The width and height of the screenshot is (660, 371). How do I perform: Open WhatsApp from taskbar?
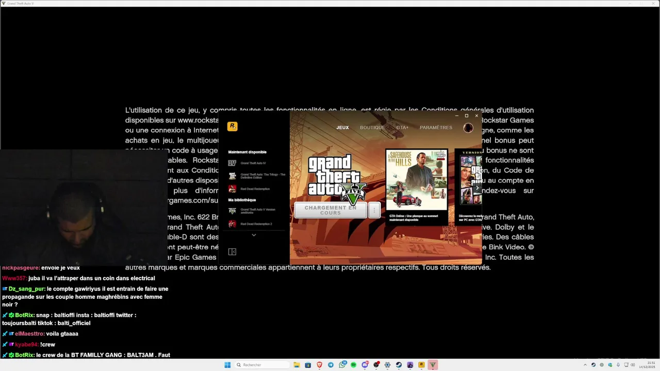(342, 365)
